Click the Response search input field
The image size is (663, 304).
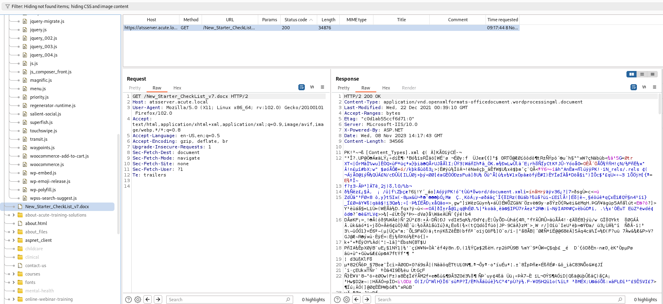point(498,300)
